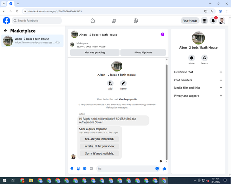Click the chat scrollbar thumb
Viewport: 231px width, 184px height.
[166, 112]
